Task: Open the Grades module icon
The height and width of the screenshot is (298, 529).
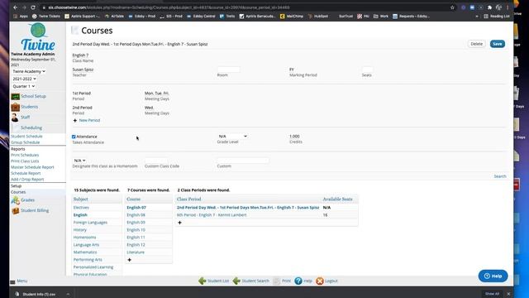Action: click(x=15, y=200)
